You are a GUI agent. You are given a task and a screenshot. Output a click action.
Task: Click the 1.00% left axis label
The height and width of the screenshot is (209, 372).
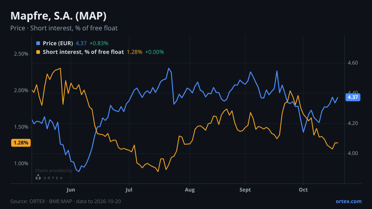[x=21, y=163]
